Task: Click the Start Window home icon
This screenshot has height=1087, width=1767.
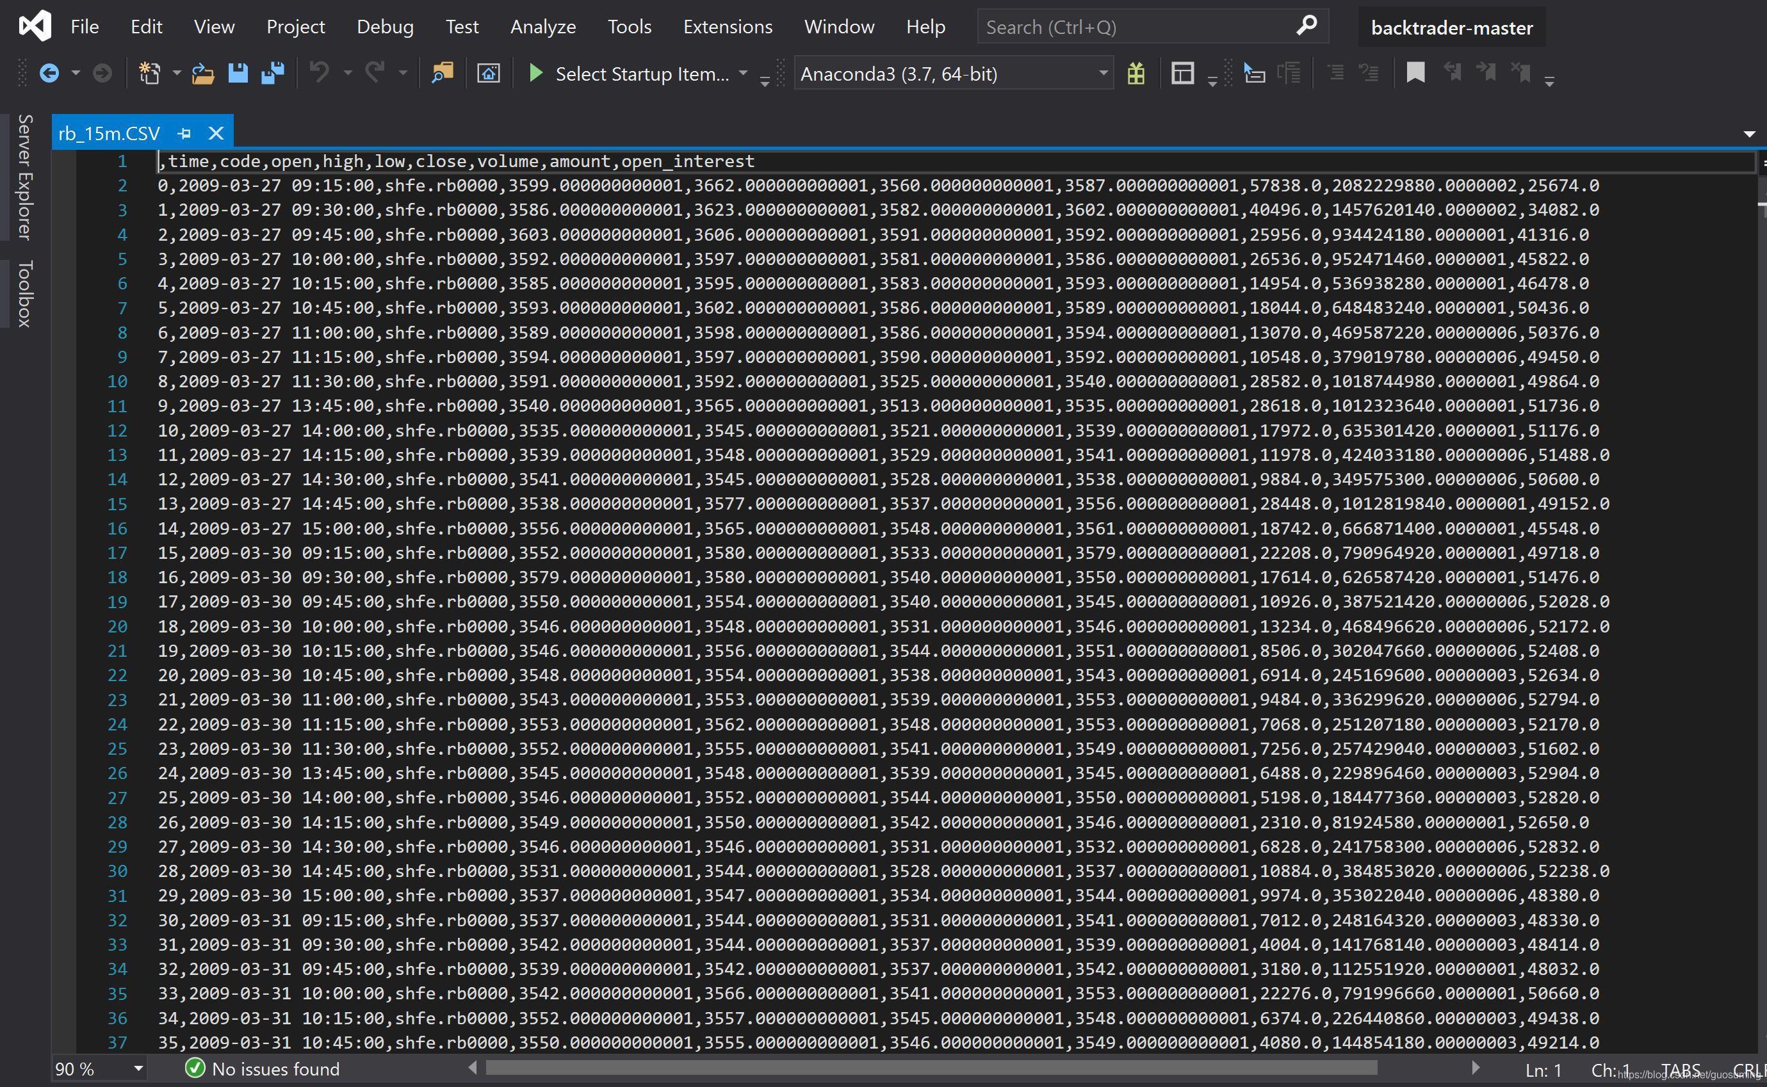Action: [x=488, y=74]
